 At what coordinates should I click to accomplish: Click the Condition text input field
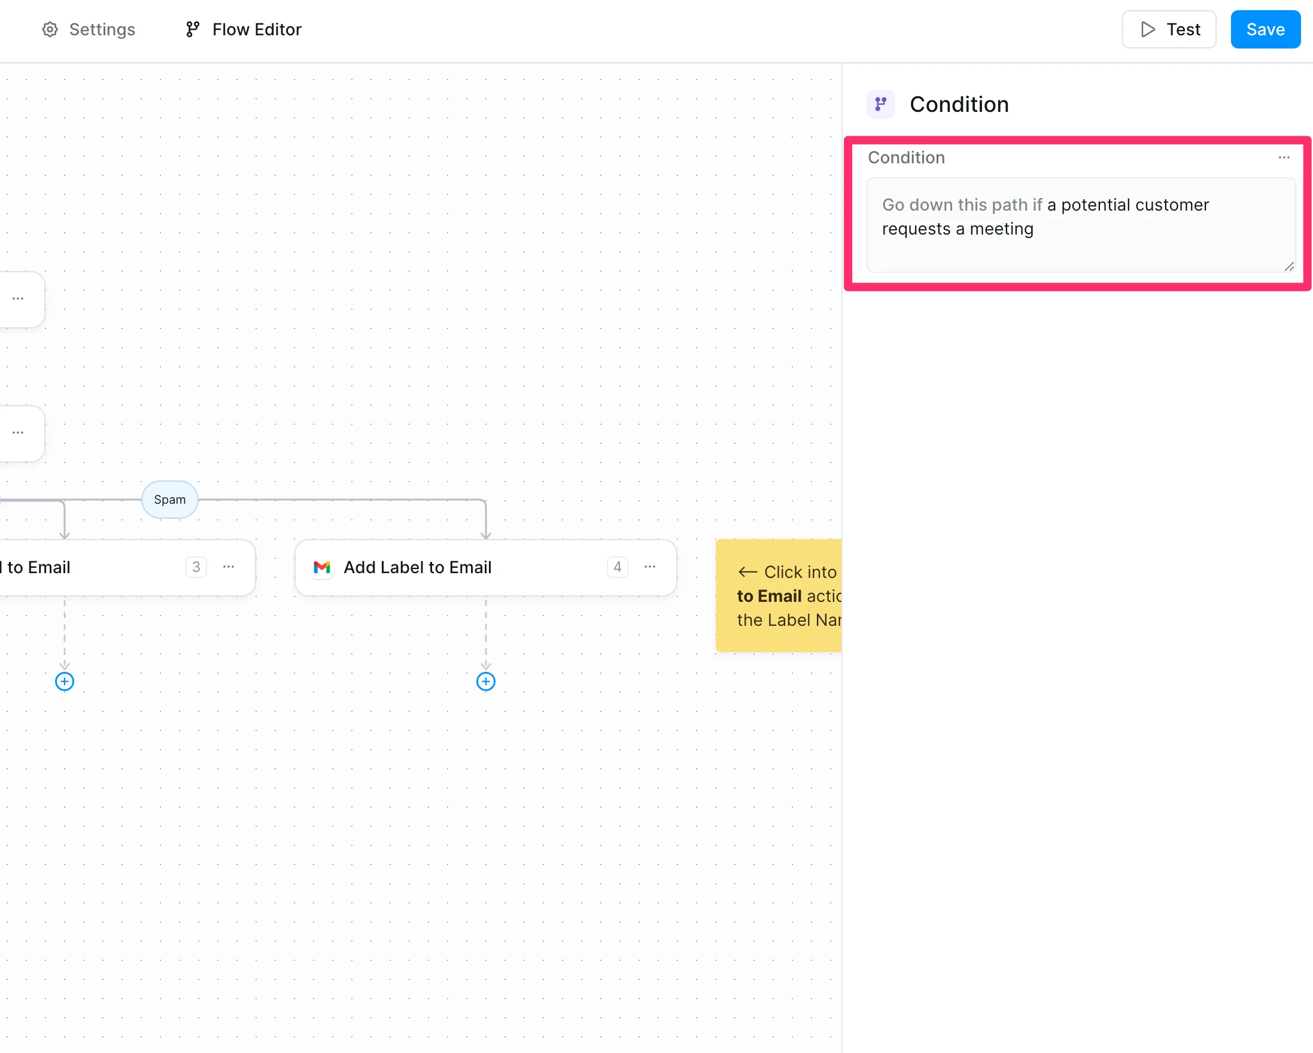[1080, 225]
